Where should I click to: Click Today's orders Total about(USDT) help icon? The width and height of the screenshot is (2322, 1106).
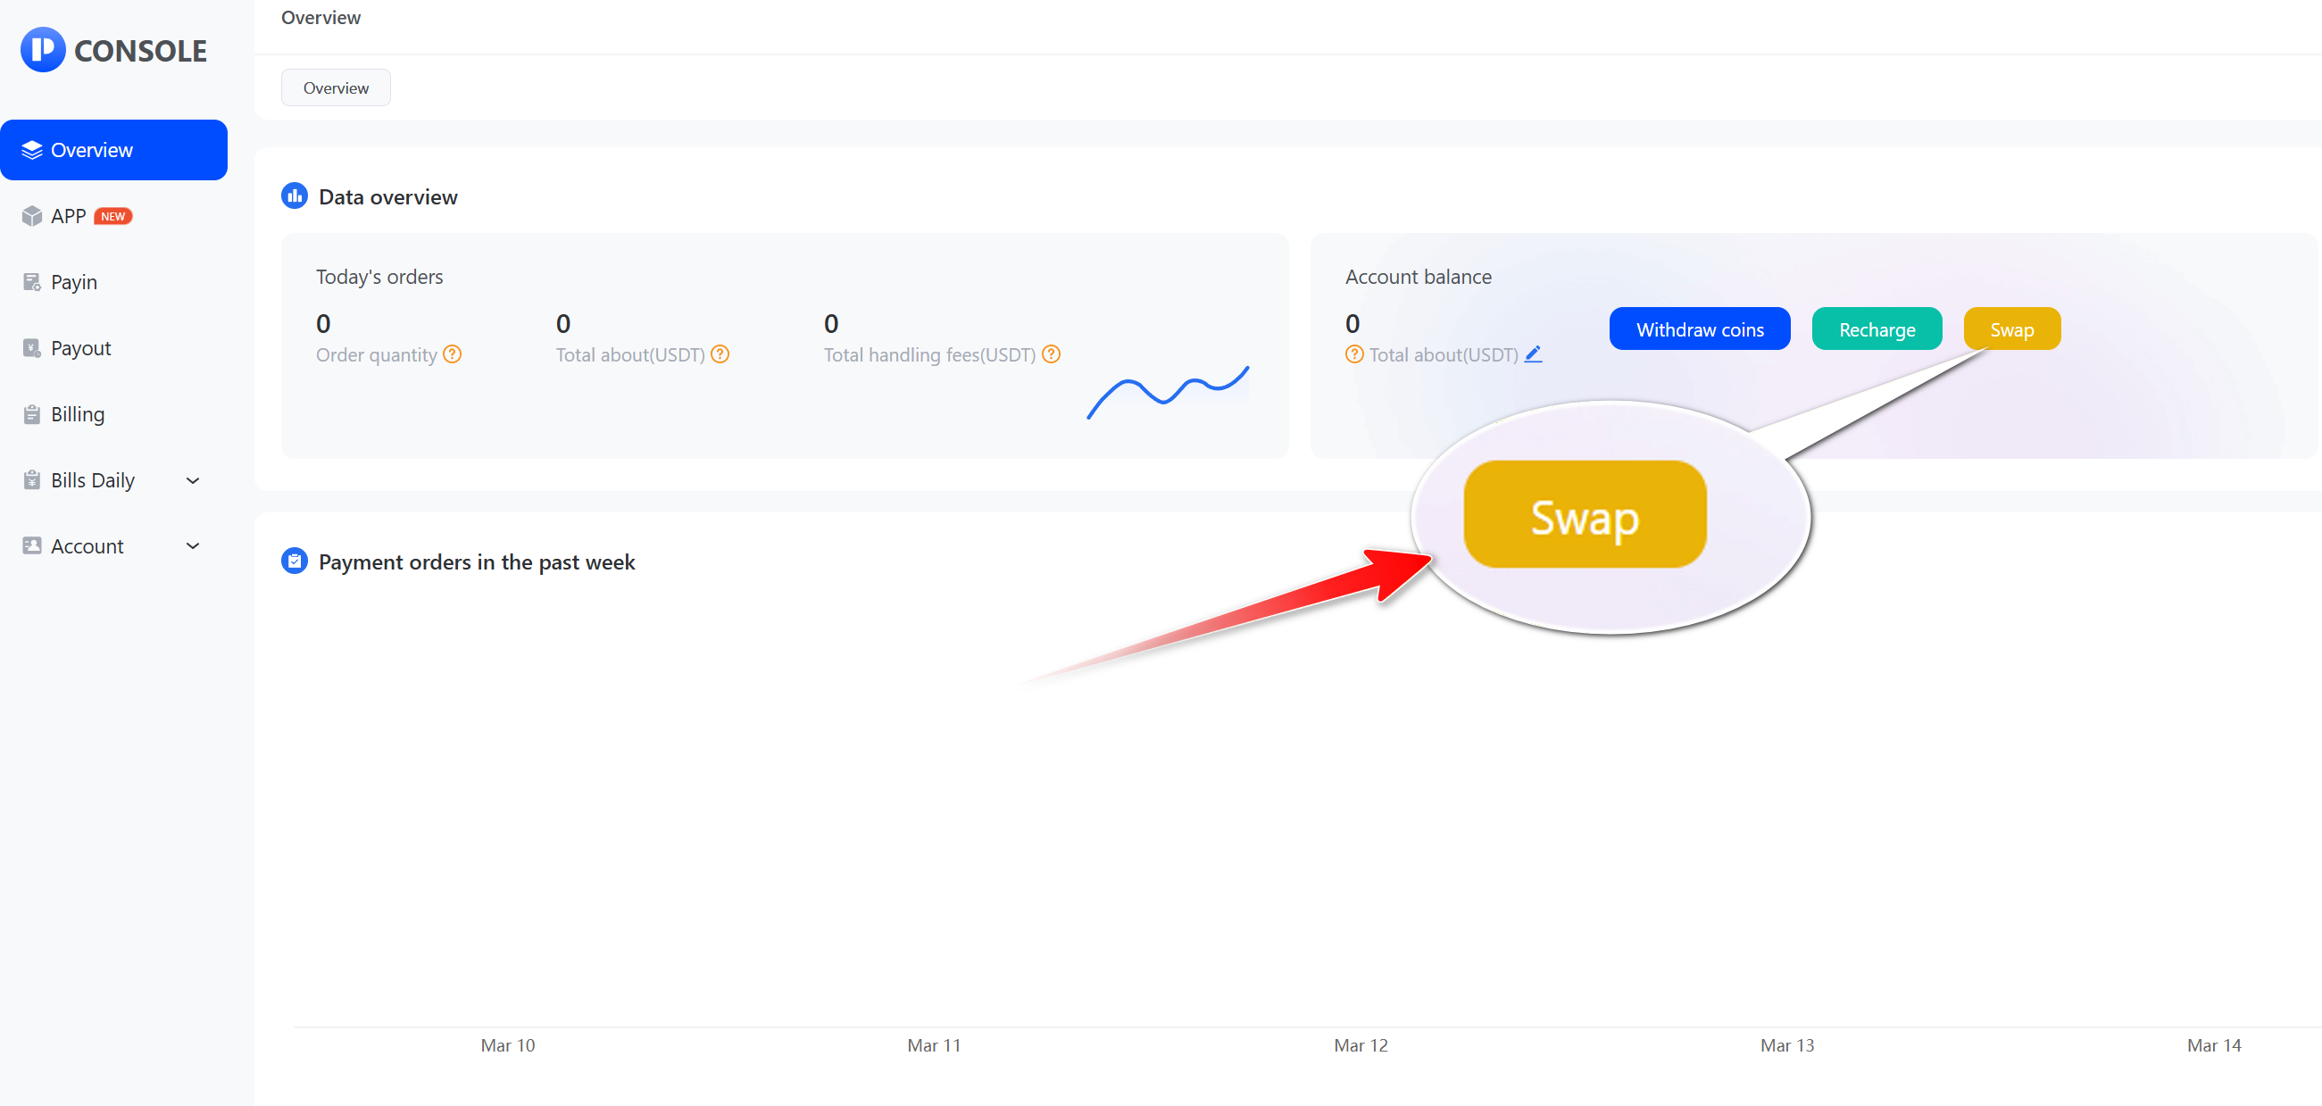(x=720, y=354)
